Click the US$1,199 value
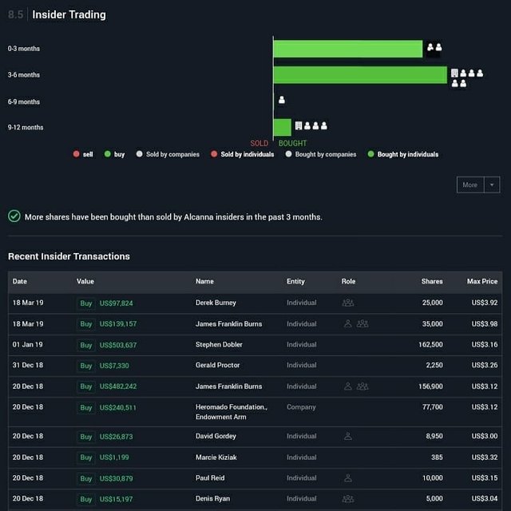This screenshot has width=511, height=511. [114, 458]
